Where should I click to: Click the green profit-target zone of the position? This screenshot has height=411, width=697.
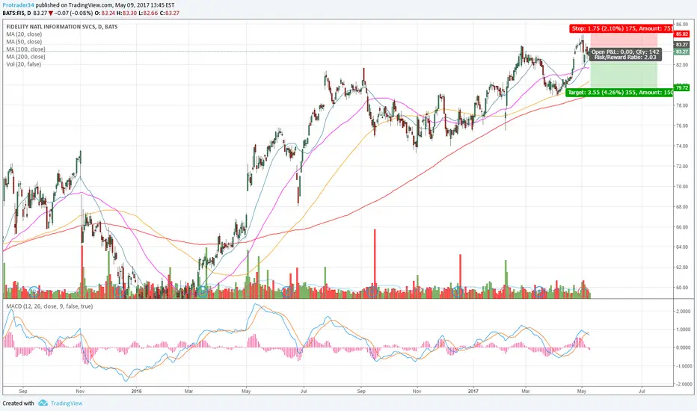[x=624, y=75]
